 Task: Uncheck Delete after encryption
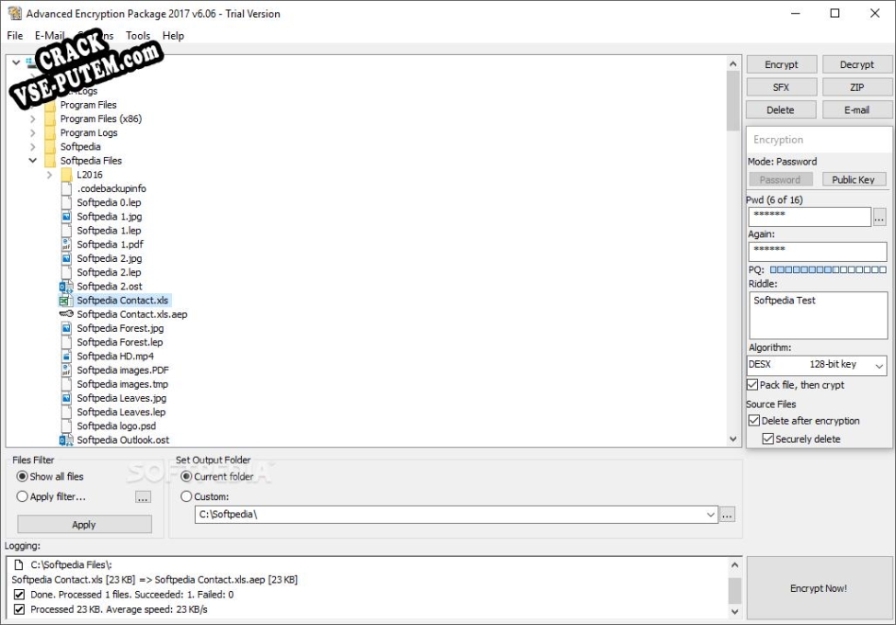point(754,421)
